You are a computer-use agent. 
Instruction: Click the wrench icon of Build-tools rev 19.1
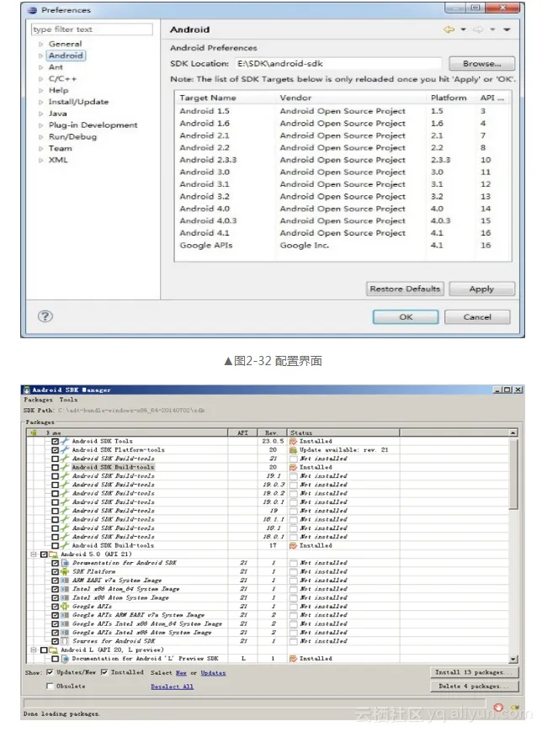click(65, 475)
